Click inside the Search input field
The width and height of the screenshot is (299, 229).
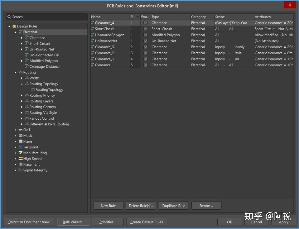coord(42,17)
